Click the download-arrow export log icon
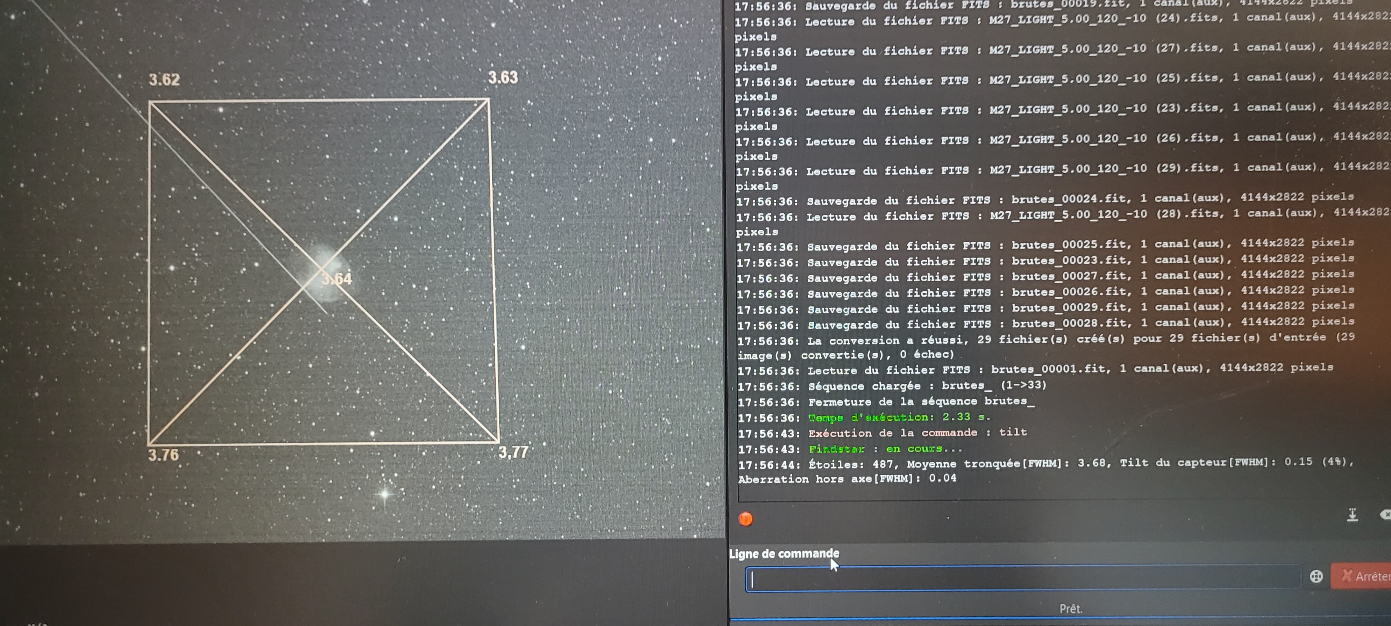 click(x=1352, y=515)
